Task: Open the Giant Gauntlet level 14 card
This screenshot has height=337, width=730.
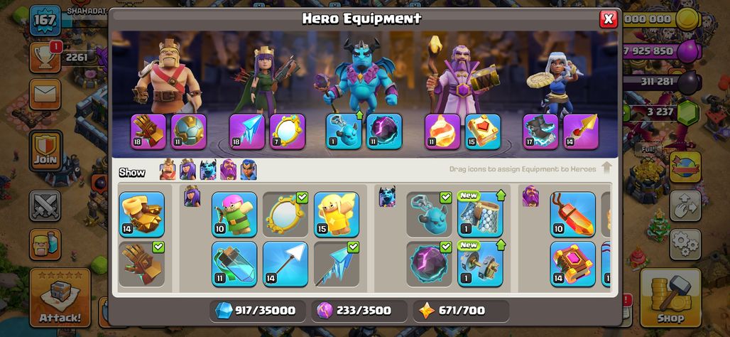Action: tap(141, 215)
